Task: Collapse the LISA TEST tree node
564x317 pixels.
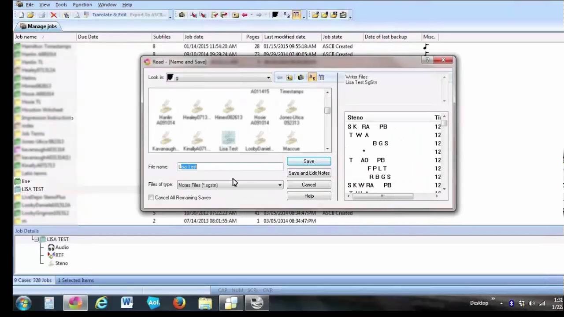Action: (37, 239)
